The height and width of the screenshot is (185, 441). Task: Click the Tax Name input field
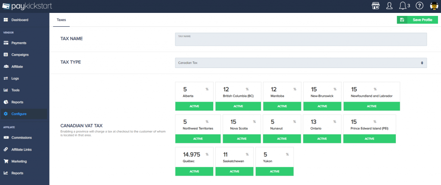[301, 40]
